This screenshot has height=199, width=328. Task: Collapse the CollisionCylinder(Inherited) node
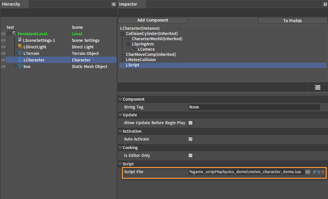coord(123,34)
